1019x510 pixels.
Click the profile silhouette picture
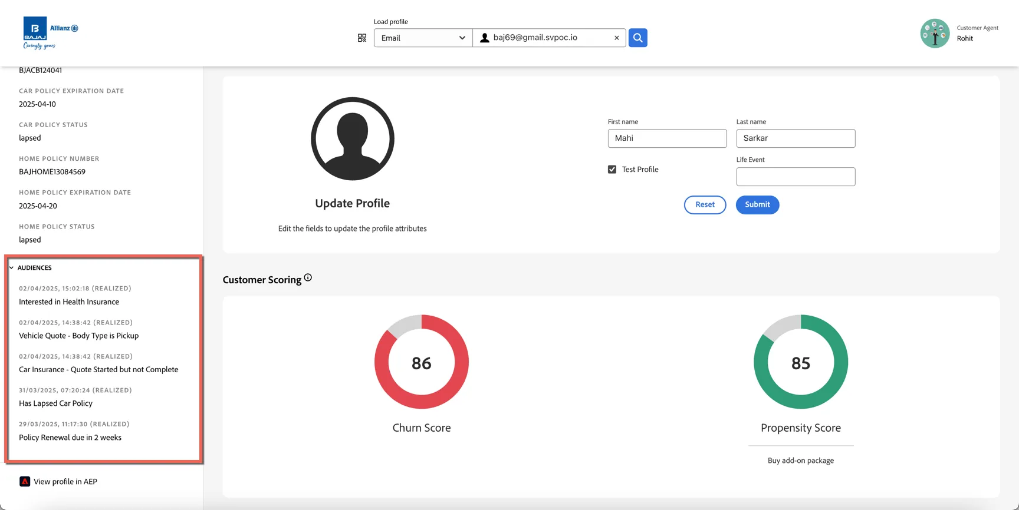[353, 139]
